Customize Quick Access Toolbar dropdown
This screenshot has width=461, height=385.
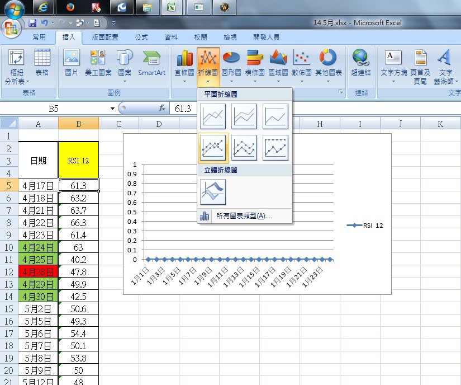(113, 23)
